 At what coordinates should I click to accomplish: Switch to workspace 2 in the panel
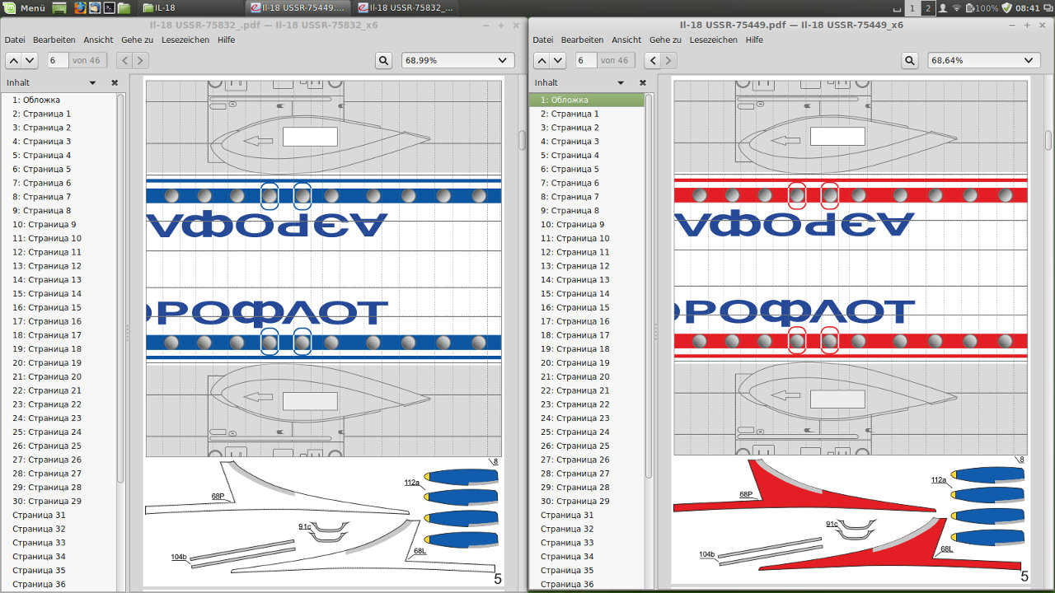coord(928,8)
